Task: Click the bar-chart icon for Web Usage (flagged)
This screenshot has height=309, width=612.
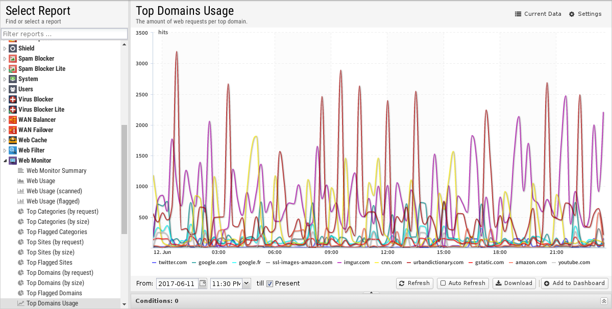Action: 21,201
